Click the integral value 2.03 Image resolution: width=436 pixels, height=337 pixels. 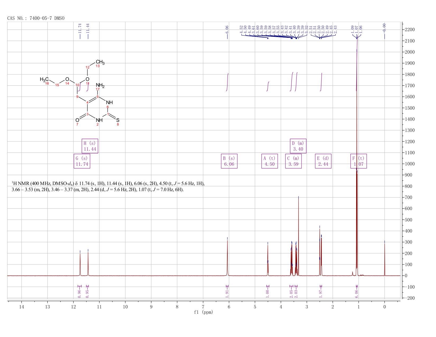coord(296,294)
